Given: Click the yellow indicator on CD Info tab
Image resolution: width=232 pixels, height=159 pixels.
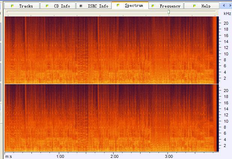Looking at the screenshot, I should point(47,6).
